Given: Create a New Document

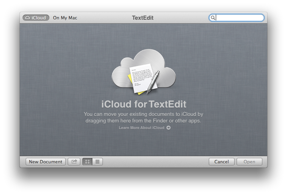Looking at the screenshot, I should 46,162.
